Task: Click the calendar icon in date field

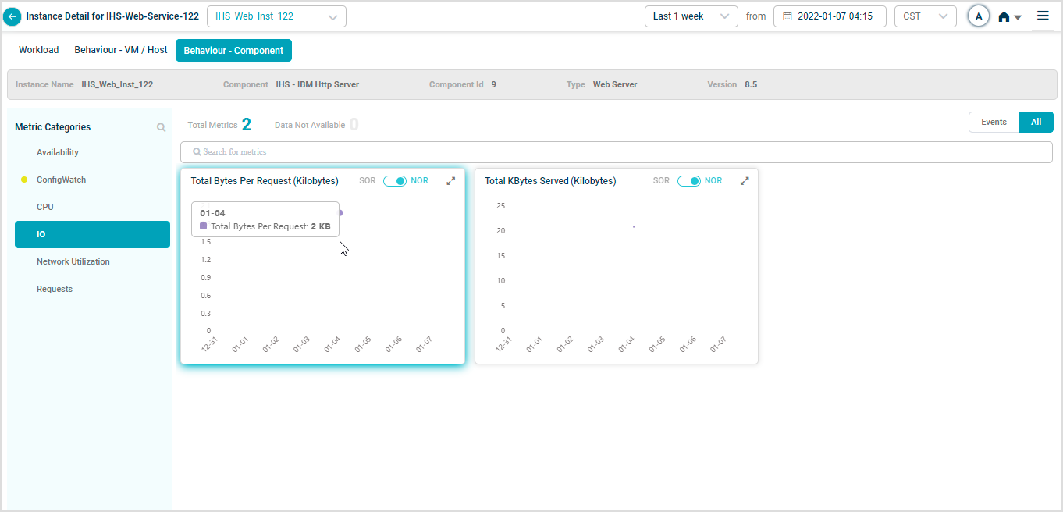Action: [x=787, y=16]
